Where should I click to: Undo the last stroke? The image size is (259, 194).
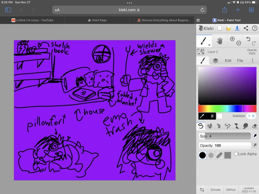248,39
